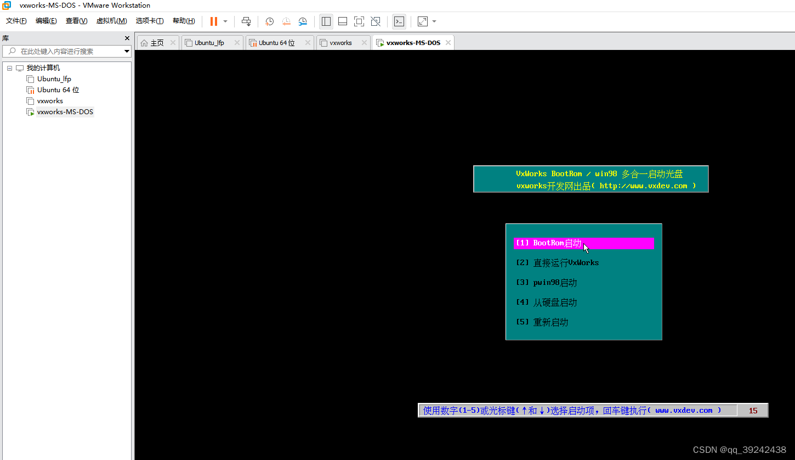Open the pause button dropdown arrow
This screenshot has width=795, height=460.
[x=225, y=21]
